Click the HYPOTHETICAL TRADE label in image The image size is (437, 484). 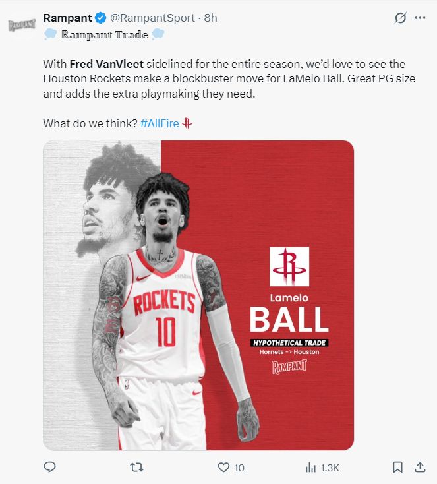[x=289, y=343]
